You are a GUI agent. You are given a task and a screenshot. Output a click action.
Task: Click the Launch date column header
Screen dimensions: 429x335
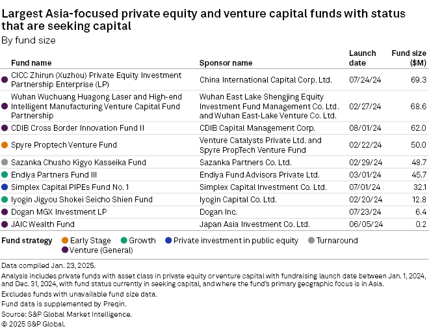[362, 58]
